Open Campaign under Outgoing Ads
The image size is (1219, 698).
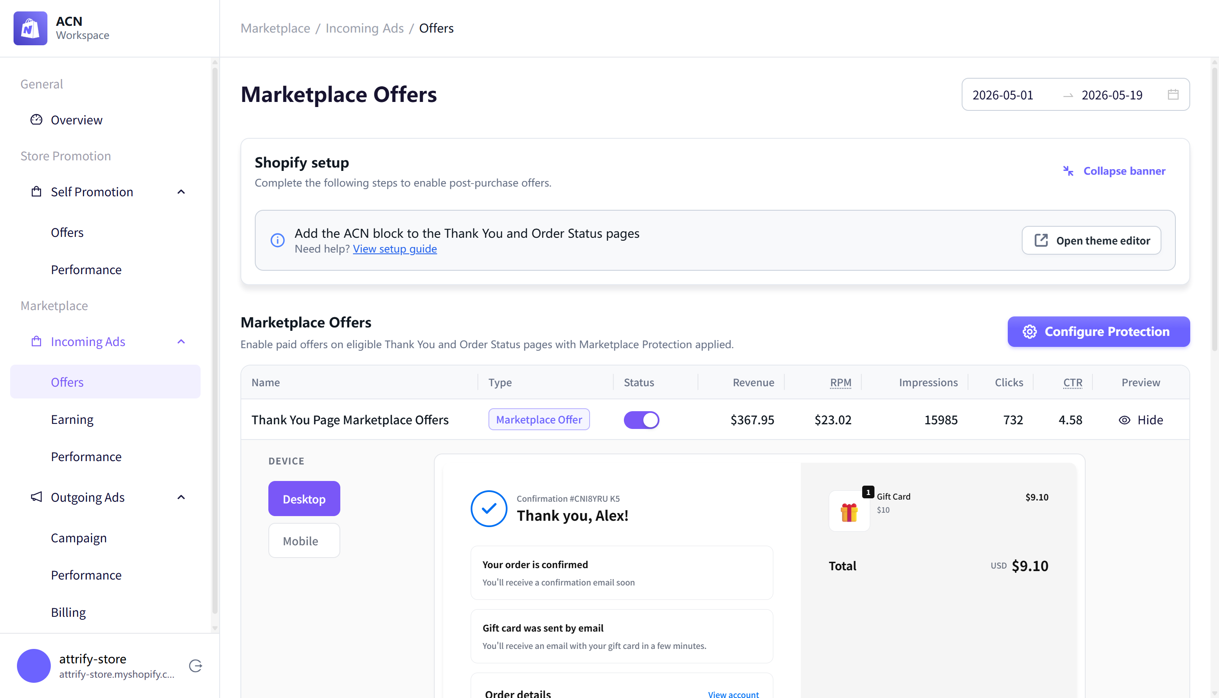pos(105,538)
